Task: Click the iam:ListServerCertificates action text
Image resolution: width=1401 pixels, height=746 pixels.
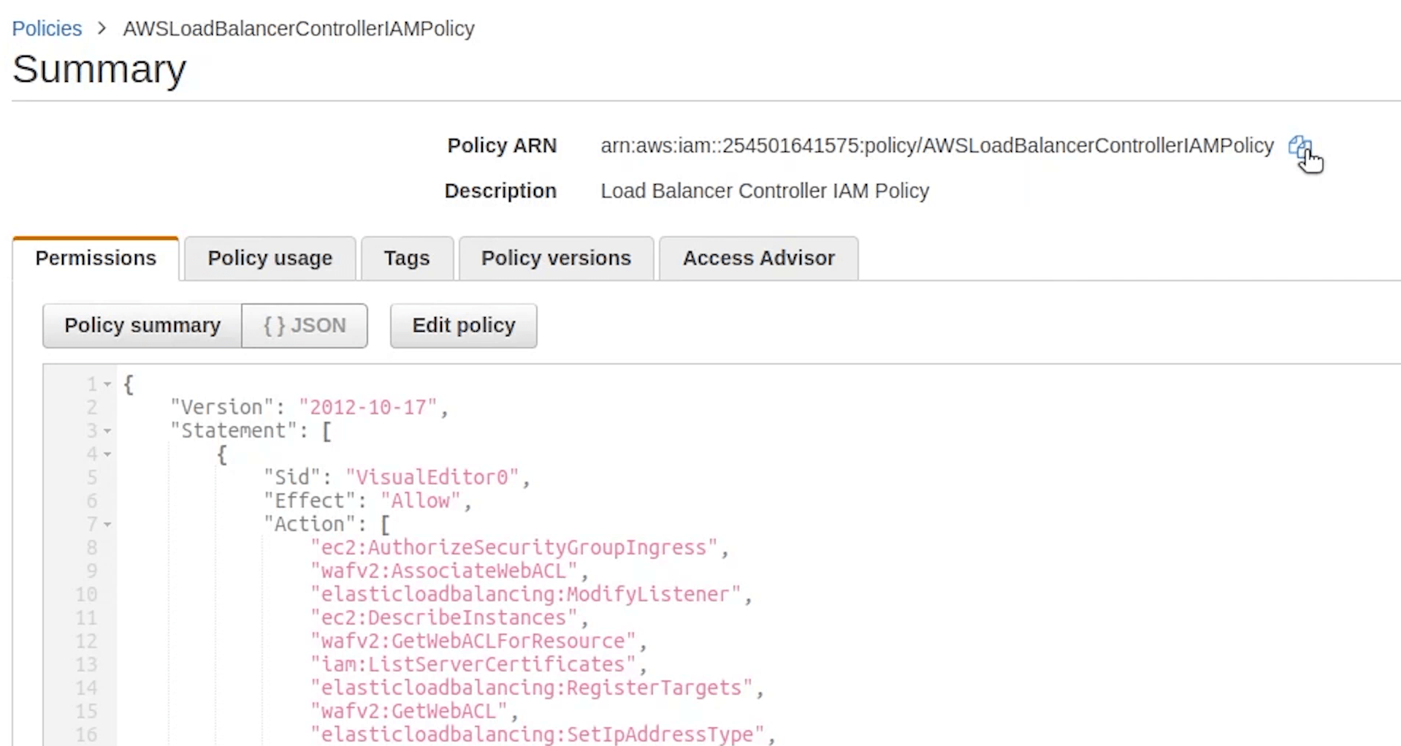Action: [473, 665]
